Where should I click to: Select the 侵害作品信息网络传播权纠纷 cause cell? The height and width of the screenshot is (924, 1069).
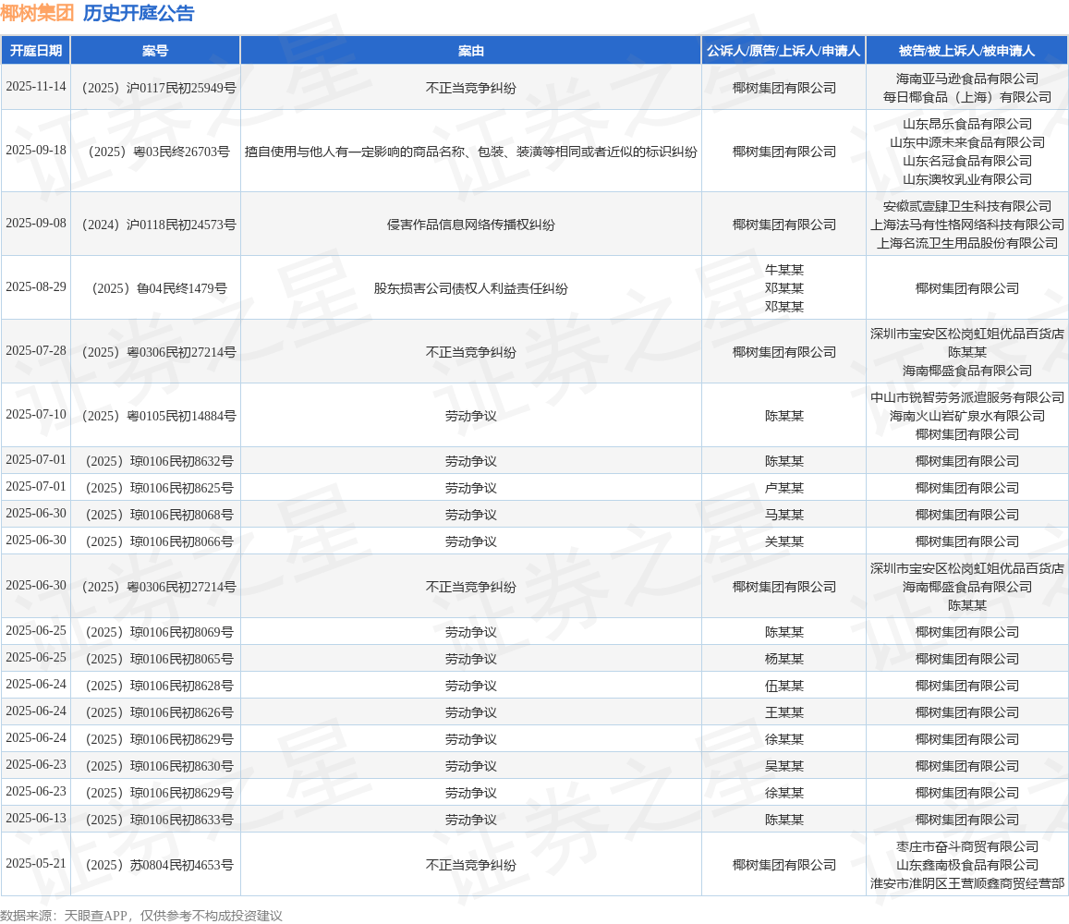470,225
